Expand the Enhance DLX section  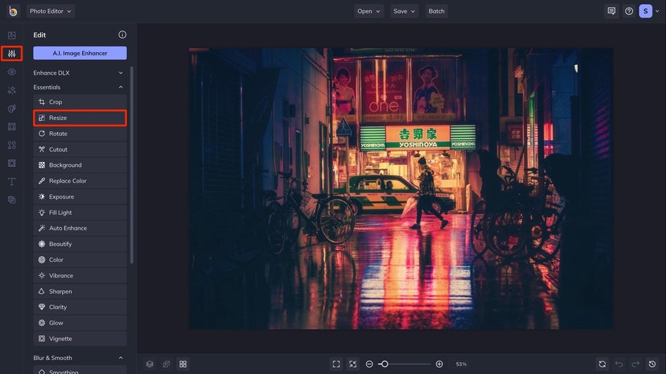[80, 73]
